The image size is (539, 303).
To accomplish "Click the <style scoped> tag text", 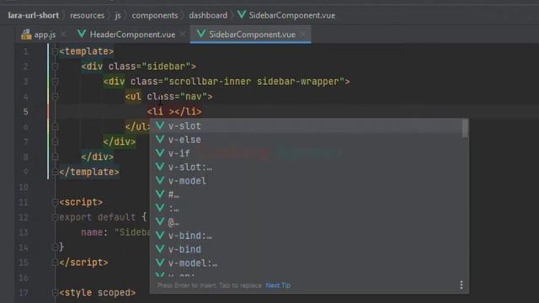I will (x=98, y=293).
